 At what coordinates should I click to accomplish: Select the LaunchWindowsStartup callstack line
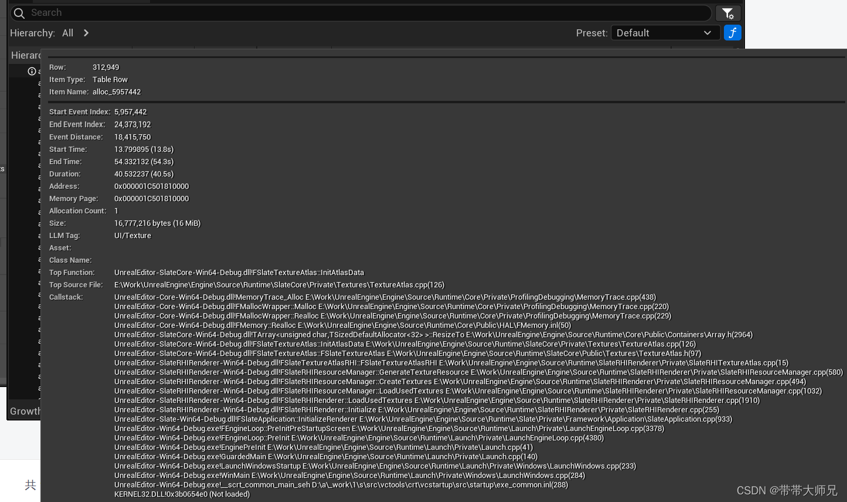click(x=375, y=466)
